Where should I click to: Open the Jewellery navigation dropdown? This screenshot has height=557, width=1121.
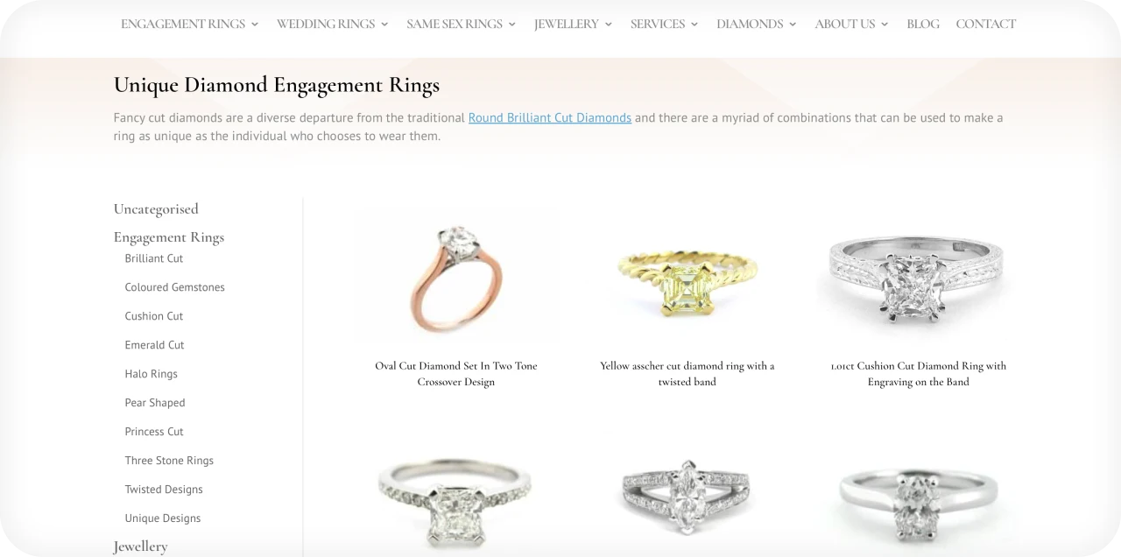573,25
